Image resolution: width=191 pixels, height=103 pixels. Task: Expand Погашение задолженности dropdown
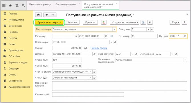(x=185, y=60)
